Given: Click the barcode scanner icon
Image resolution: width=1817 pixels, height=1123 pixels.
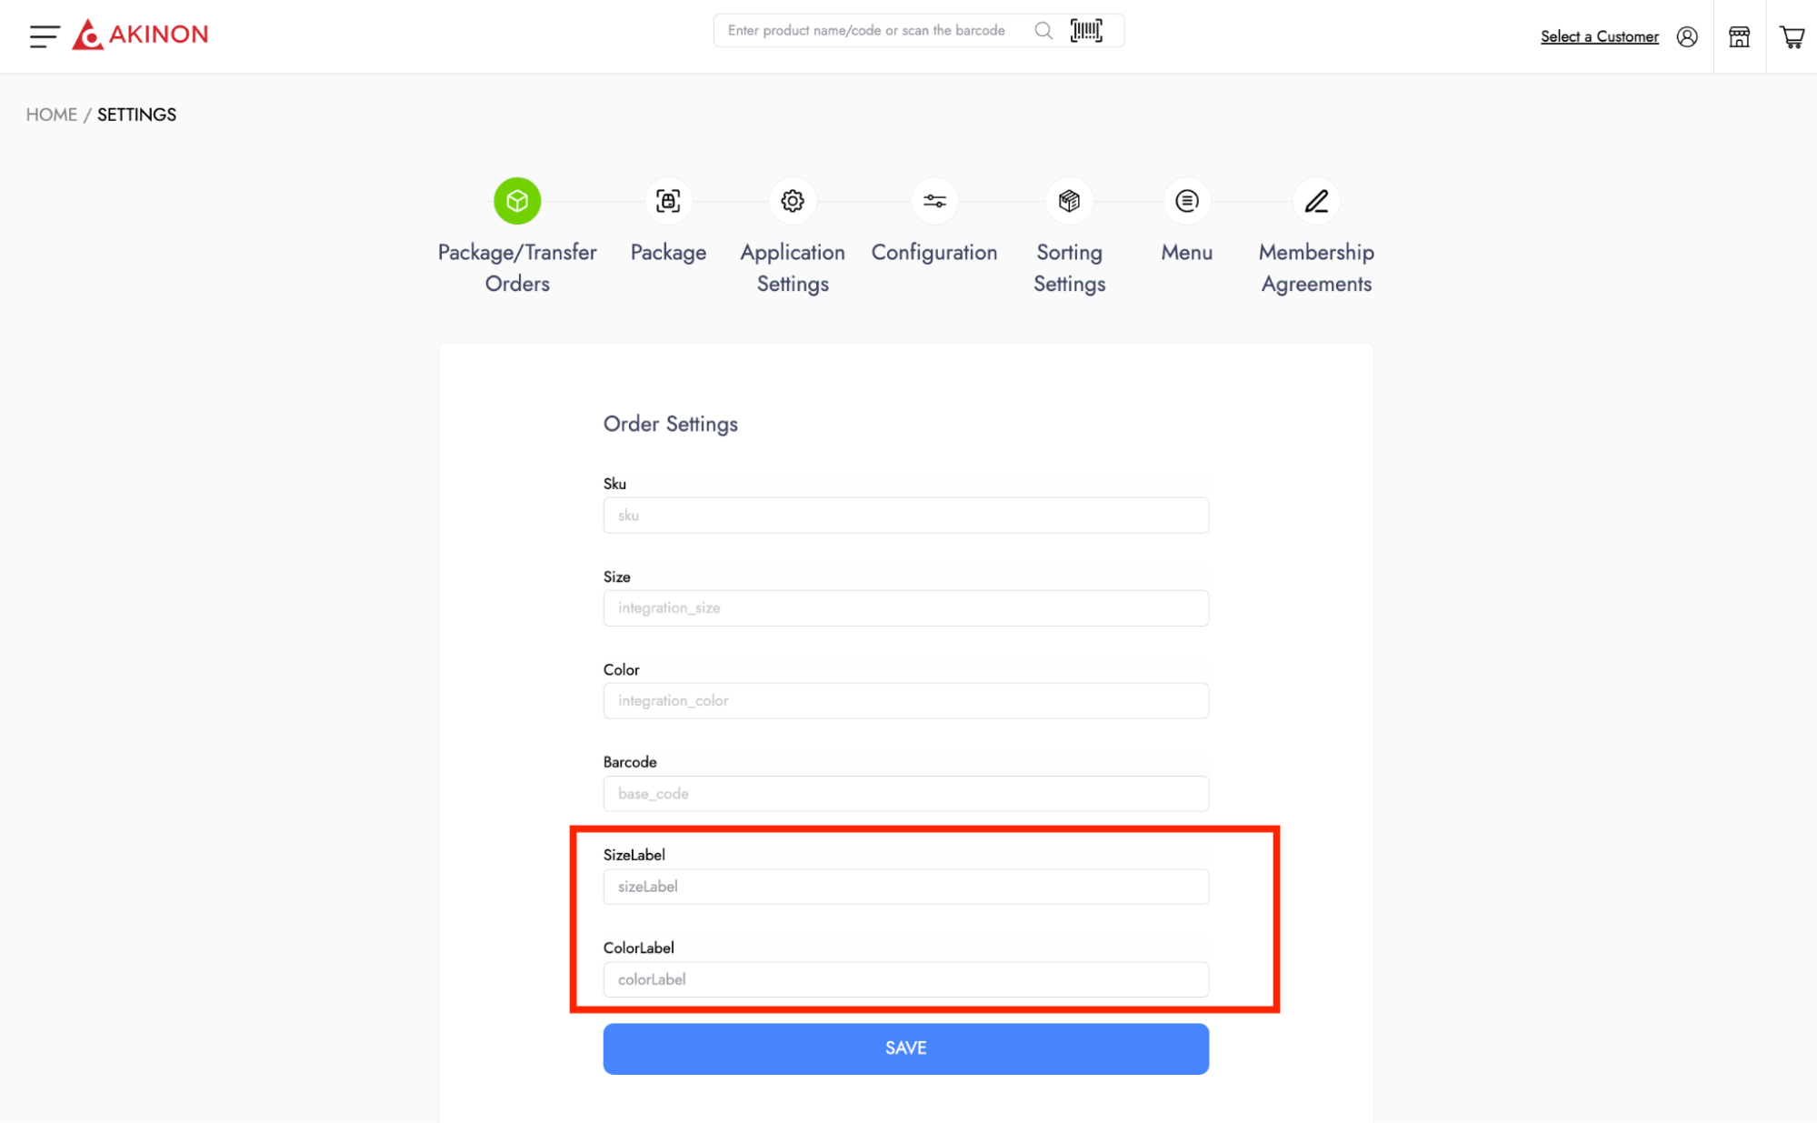Looking at the screenshot, I should click(x=1086, y=31).
